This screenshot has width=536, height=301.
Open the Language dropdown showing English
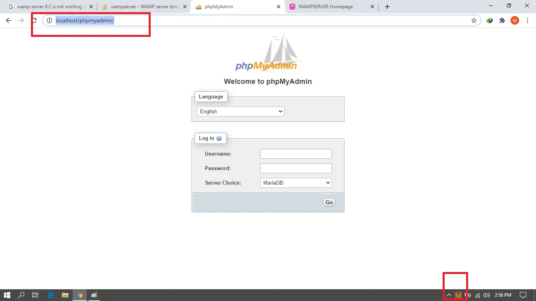pyautogui.click(x=241, y=111)
